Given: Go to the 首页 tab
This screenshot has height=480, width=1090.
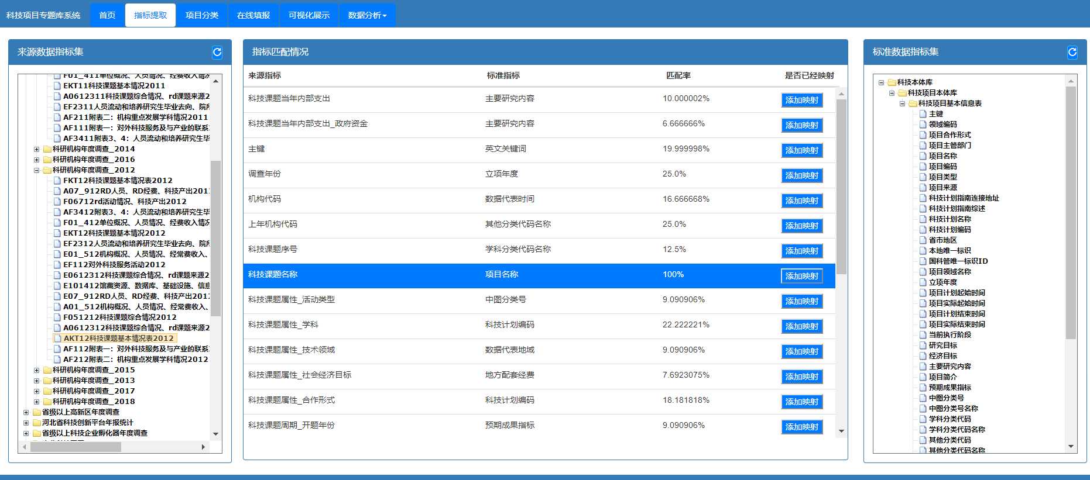Looking at the screenshot, I should pos(107,15).
